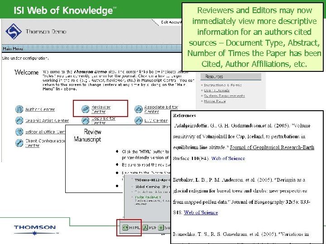This screenshot has height=244, width=326.
Task: Click the Thomson Demo site name text
Action: point(46,32)
